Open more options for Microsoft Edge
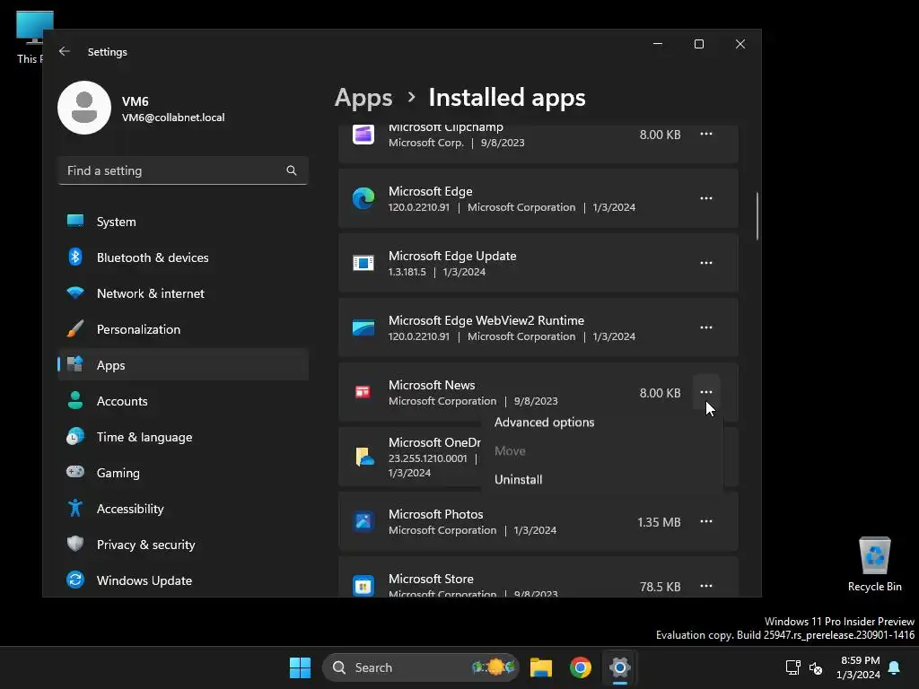 pyautogui.click(x=706, y=198)
